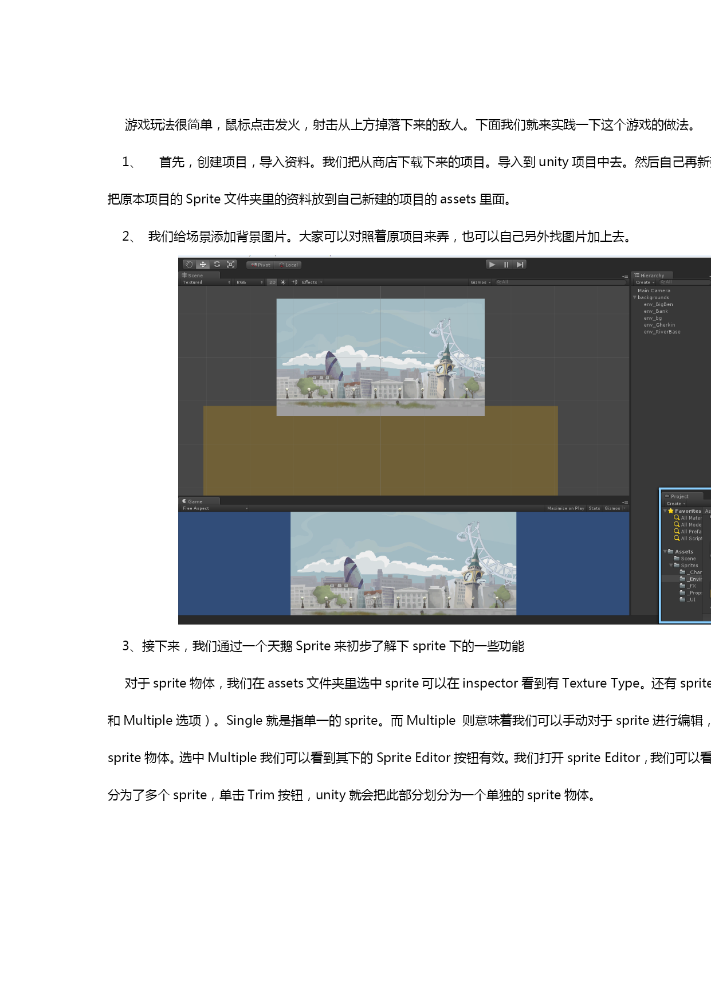Select the Favorites star entry
Image resolution: width=711 pixels, height=1005 pixels.
point(685,511)
